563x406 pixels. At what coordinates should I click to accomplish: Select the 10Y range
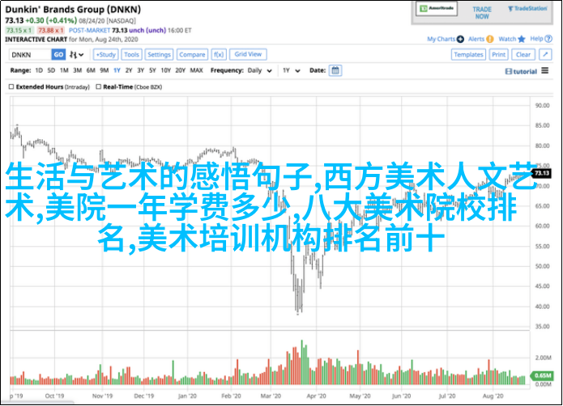[x=166, y=70]
